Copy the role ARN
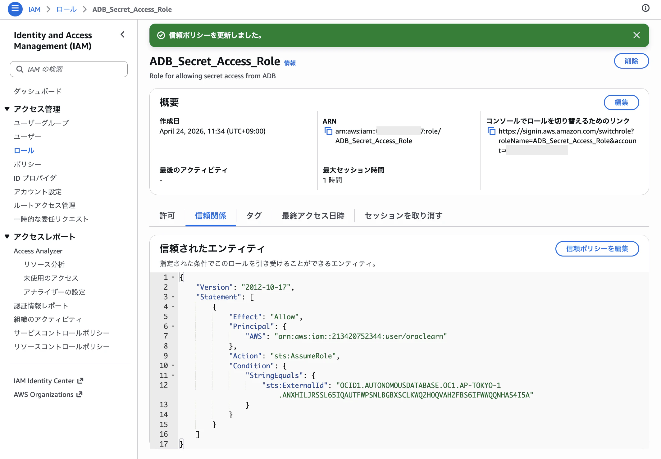This screenshot has width=661, height=459. click(328, 131)
